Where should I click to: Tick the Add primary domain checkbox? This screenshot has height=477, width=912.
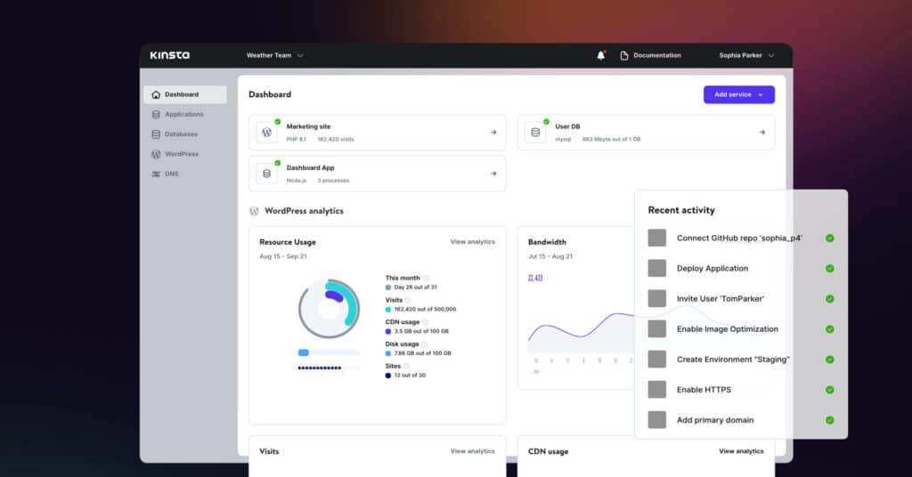click(657, 420)
